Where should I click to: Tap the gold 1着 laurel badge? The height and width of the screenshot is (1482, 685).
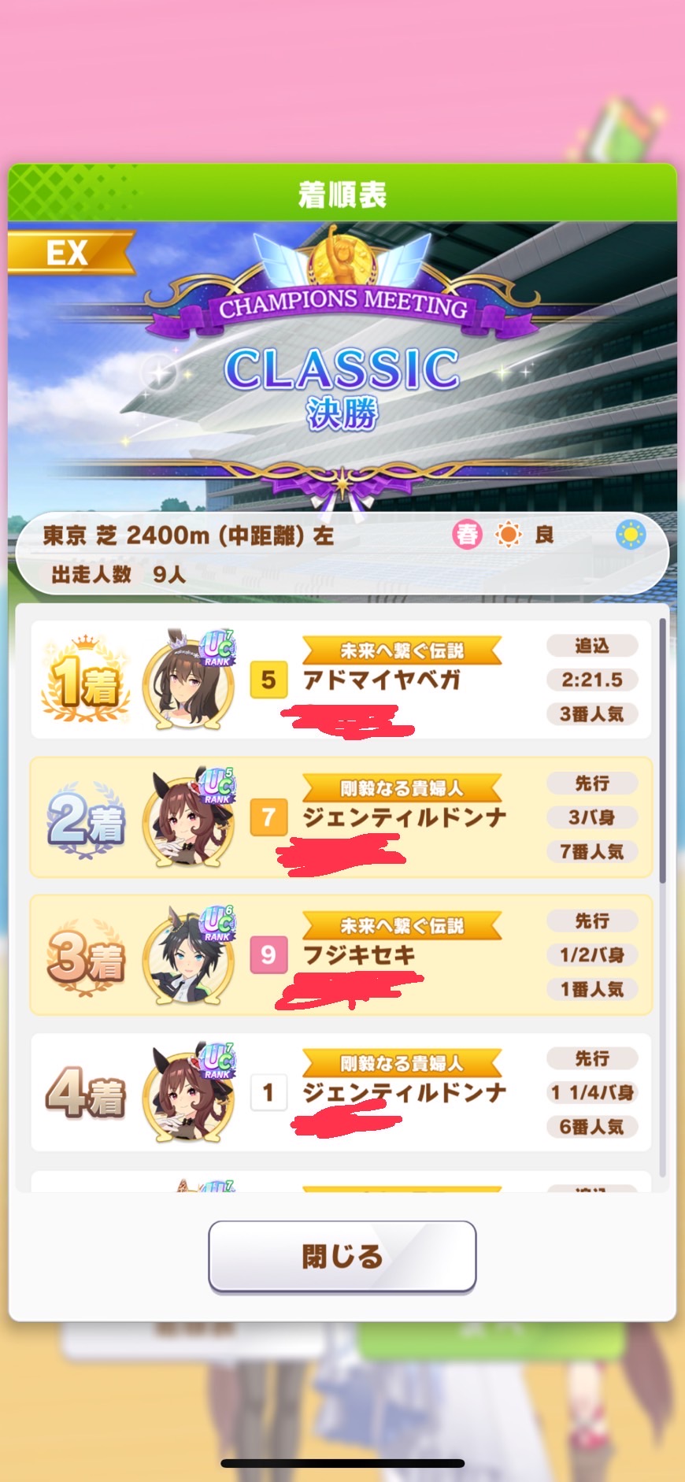[x=85, y=680]
